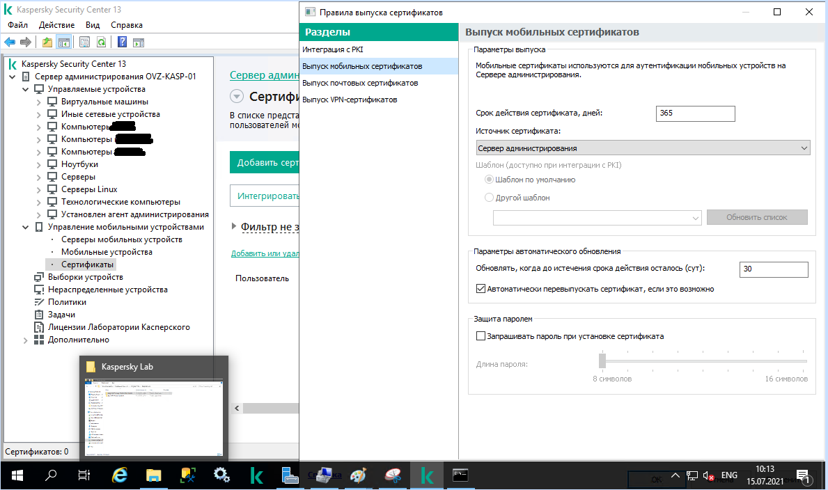828x490 pixels.
Task: Launch Internet Explorer from the taskbar
Action: pyautogui.click(x=119, y=476)
